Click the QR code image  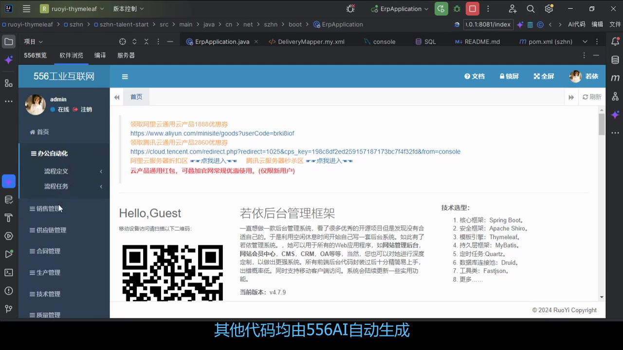point(173,273)
